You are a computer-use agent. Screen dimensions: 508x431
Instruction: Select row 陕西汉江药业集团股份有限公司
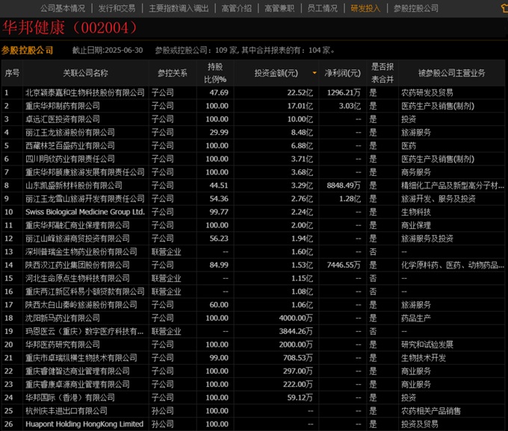pos(253,265)
